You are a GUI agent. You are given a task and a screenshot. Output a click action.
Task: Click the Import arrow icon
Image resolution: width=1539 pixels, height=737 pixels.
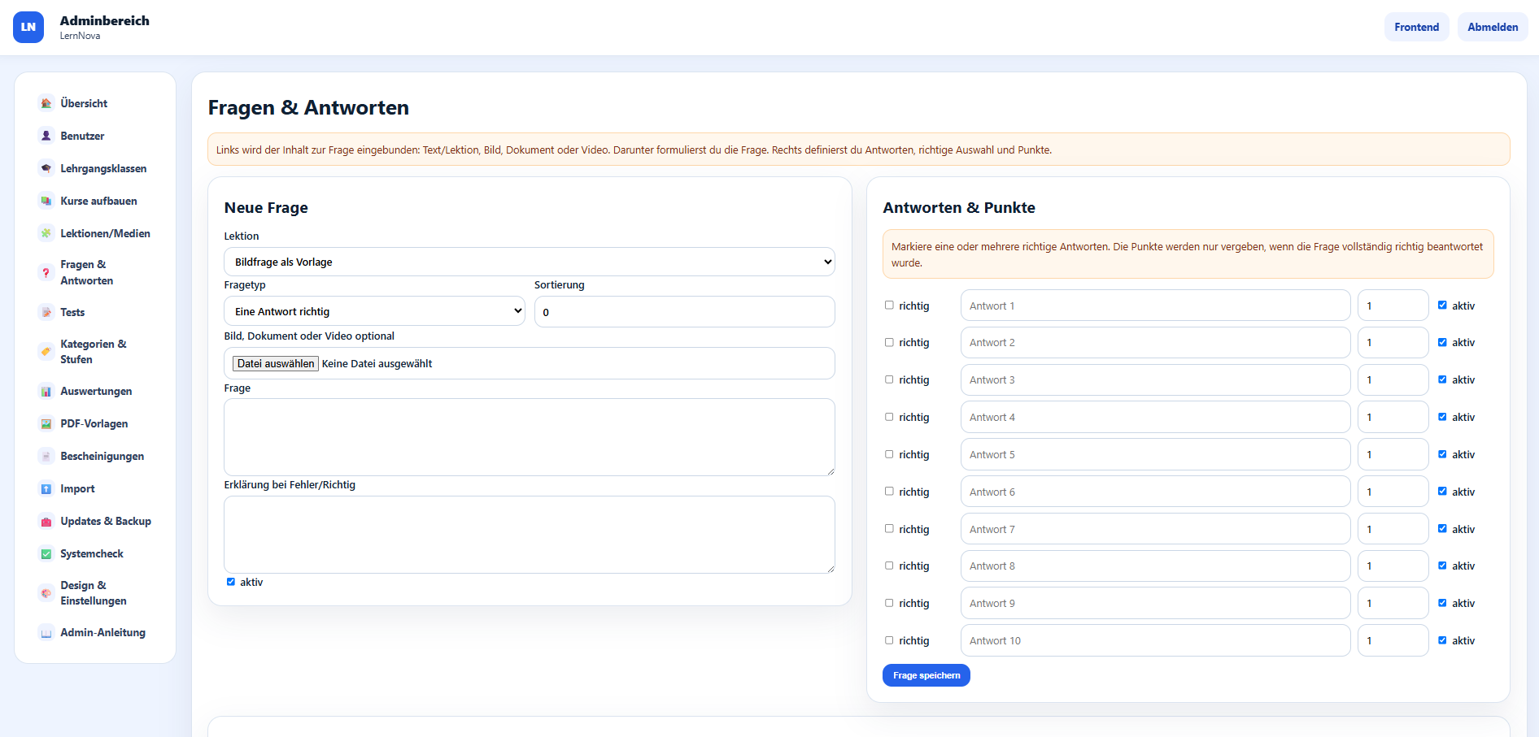click(x=46, y=488)
